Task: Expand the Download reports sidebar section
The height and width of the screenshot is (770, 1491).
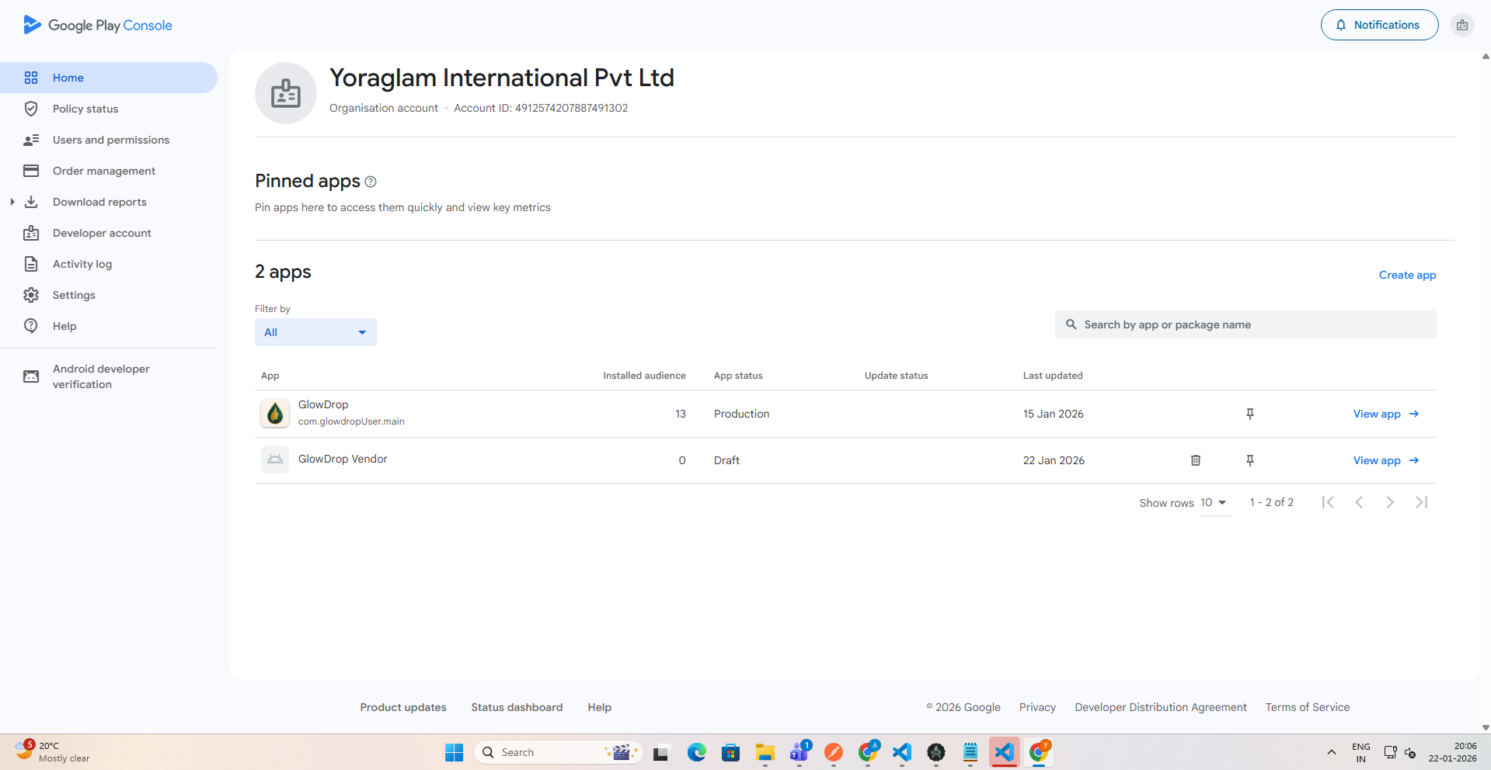Action: pyautogui.click(x=12, y=202)
